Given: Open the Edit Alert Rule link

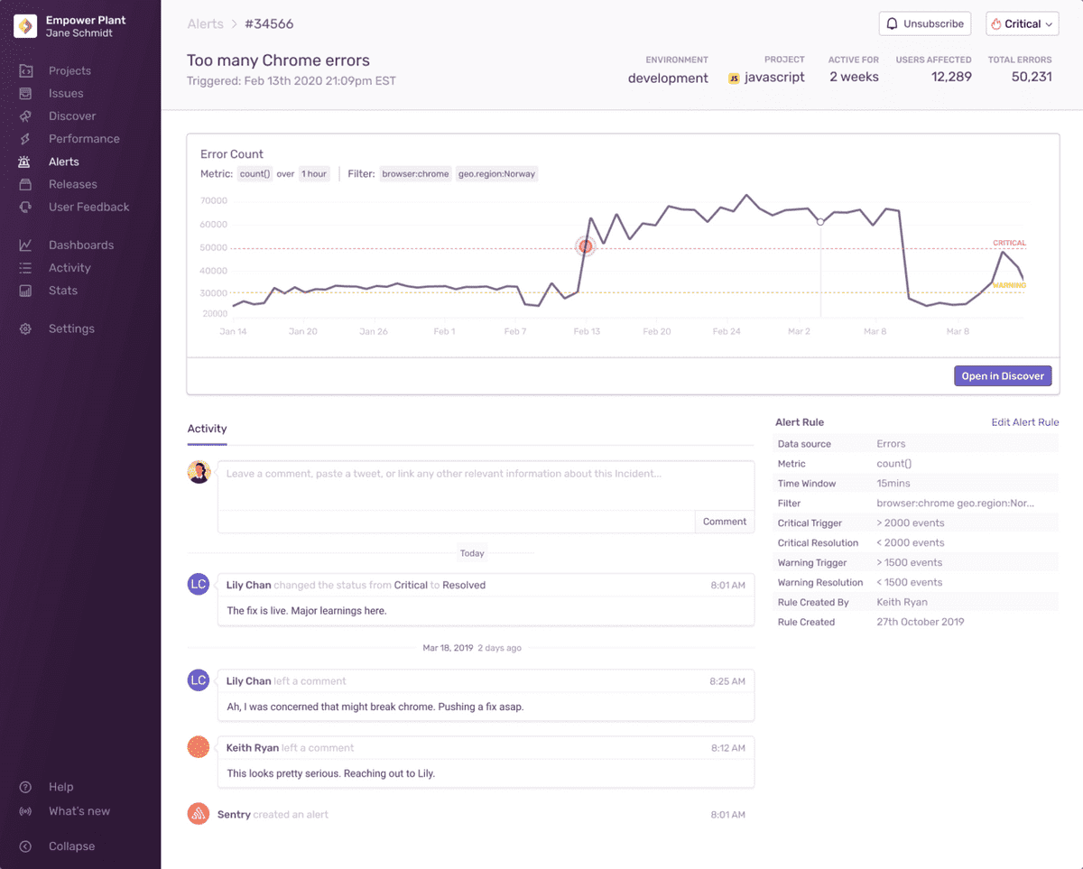Looking at the screenshot, I should [x=1025, y=422].
